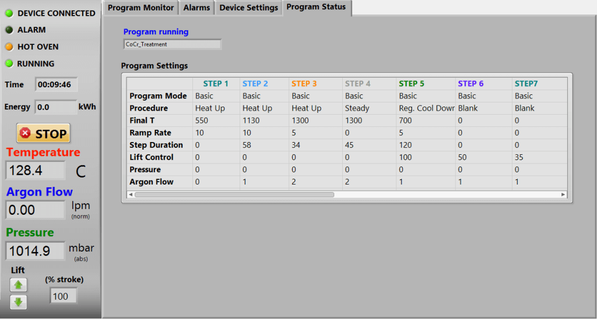
Task: Click the Alarm indicator LED
Action: (9, 30)
